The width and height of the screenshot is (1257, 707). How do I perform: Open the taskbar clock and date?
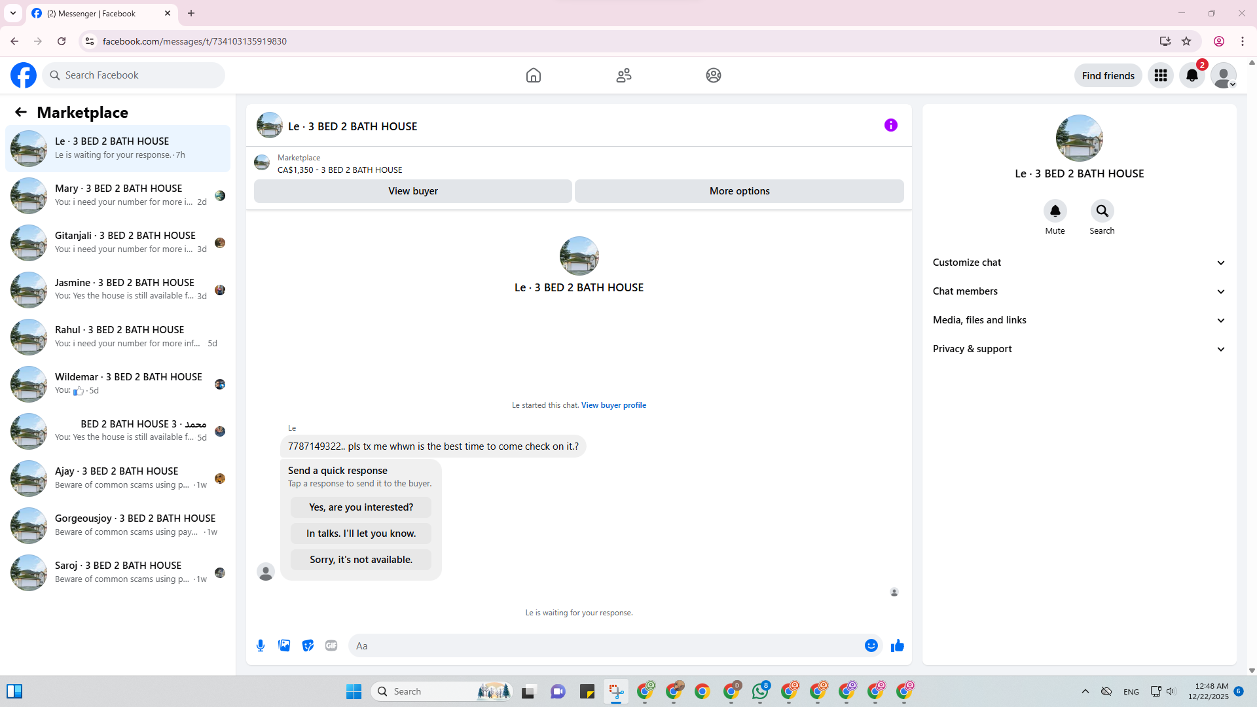tap(1209, 691)
